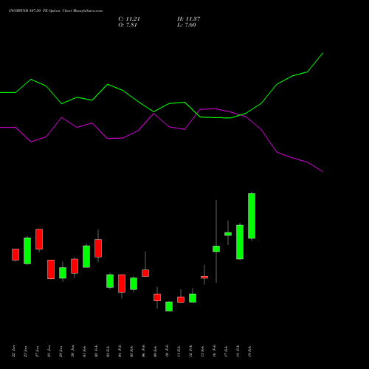The image size is (369, 369).
Task: Click the green 18 Feb candlestick body
Action: click(240, 242)
